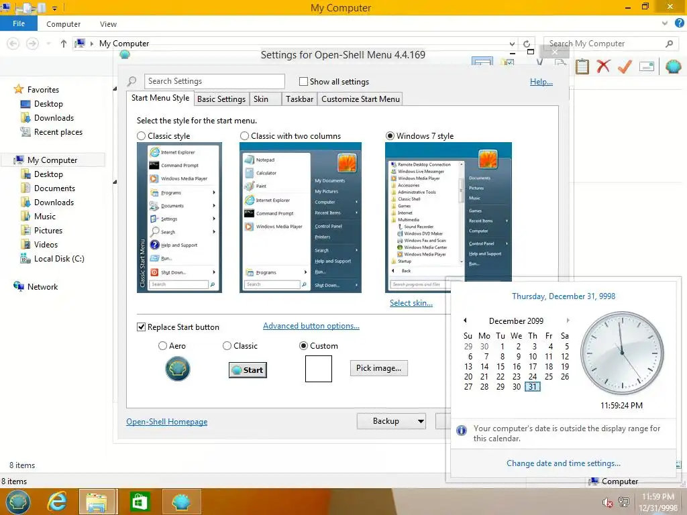Image resolution: width=687 pixels, height=515 pixels.
Task: Click the Local Disk (C:) drive icon
Action: coord(25,258)
